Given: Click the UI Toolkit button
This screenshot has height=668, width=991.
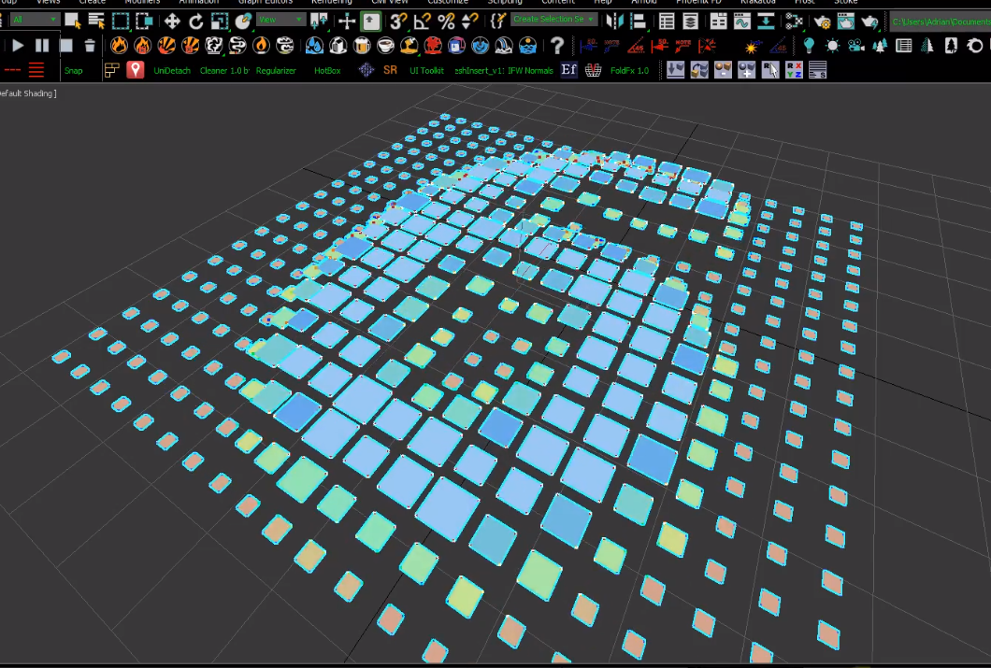Looking at the screenshot, I should [426, 71].
